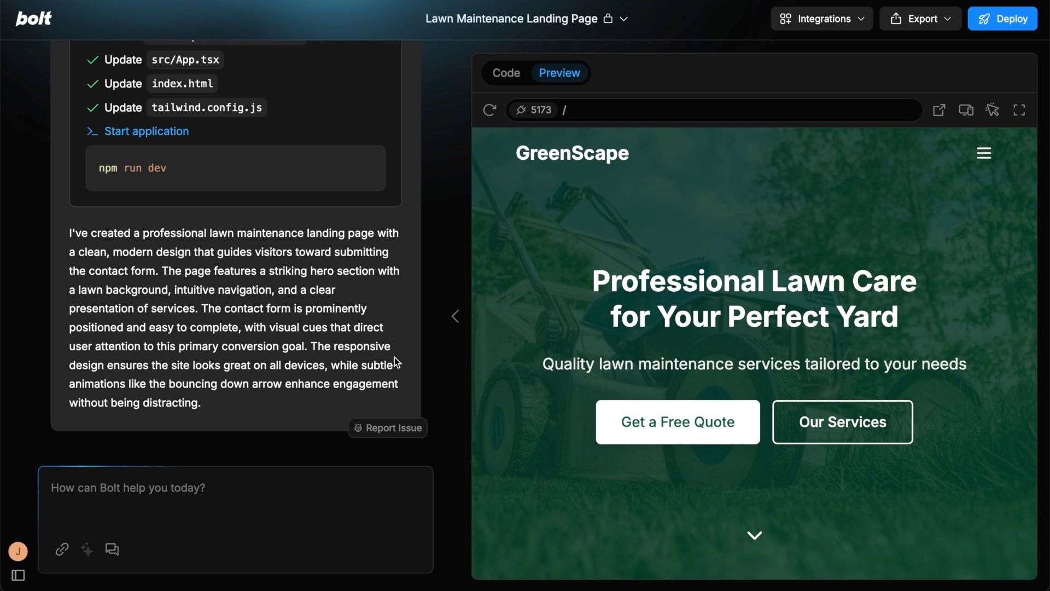Click the Deploy button
This screenshot has height=591, width=1050.
(1002, 19)
